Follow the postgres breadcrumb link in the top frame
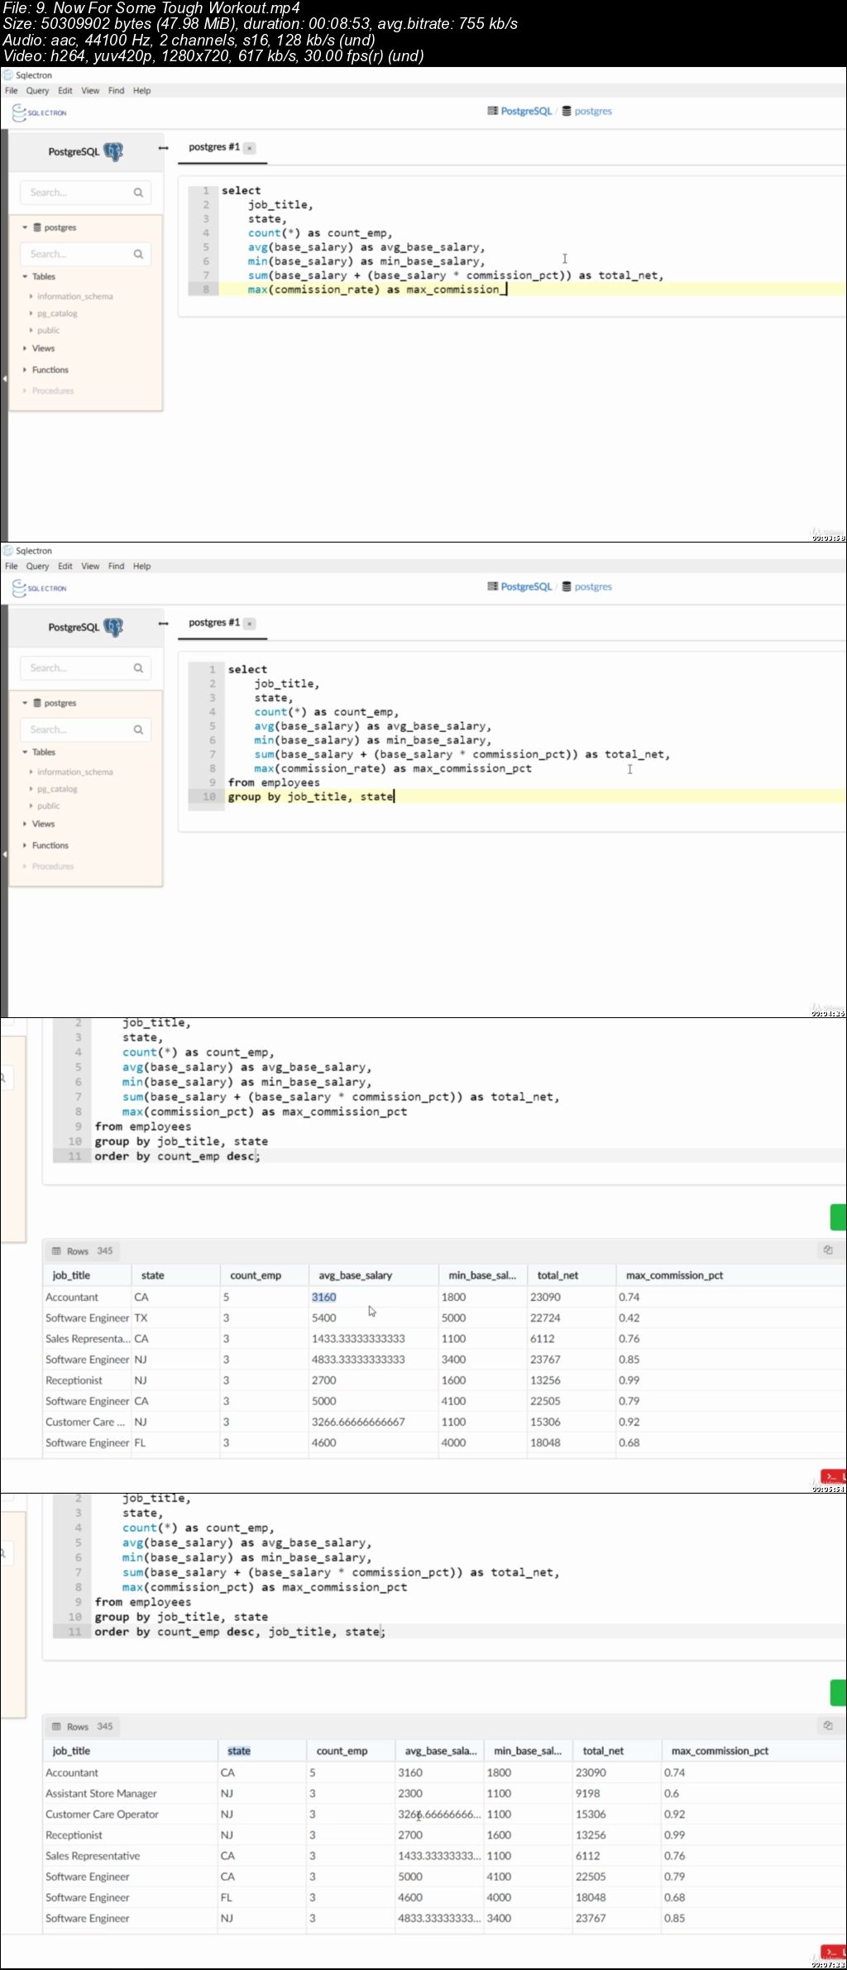Screen dimensions: 847x1970 click(593, 111)
